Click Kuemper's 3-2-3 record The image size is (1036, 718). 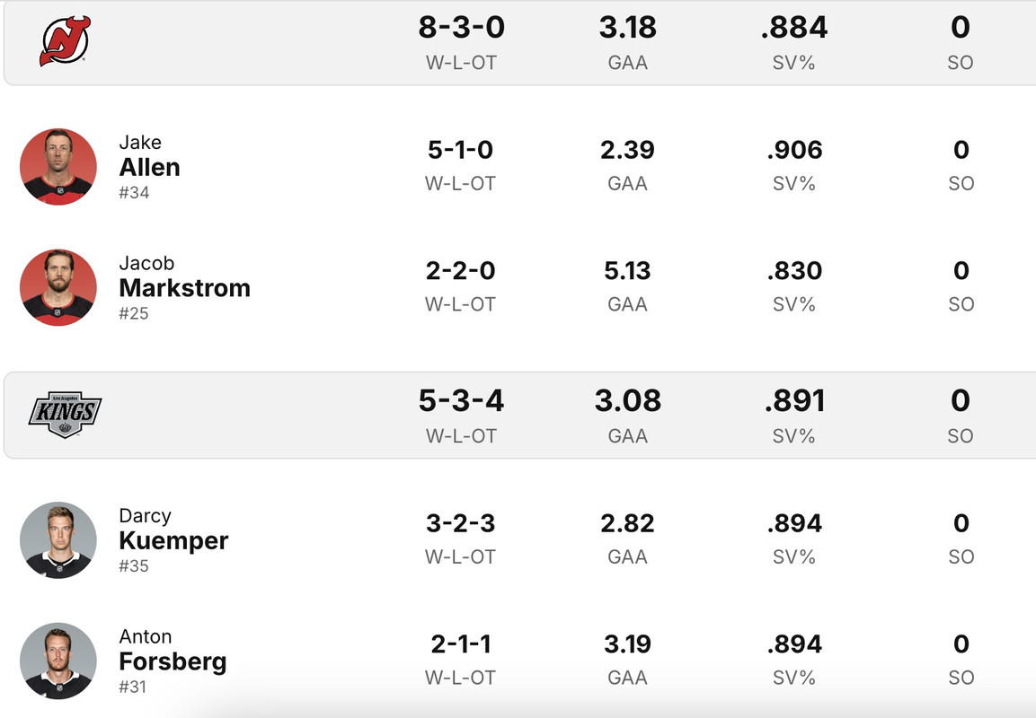tap(461, 523)
